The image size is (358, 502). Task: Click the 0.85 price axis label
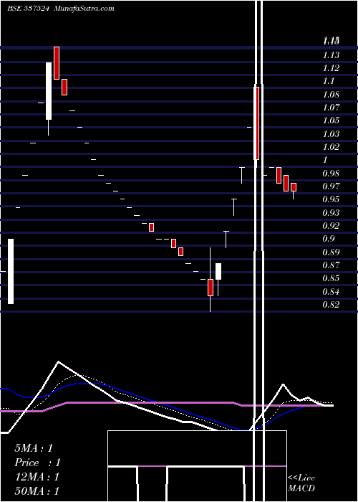click(x=331, y=278)
